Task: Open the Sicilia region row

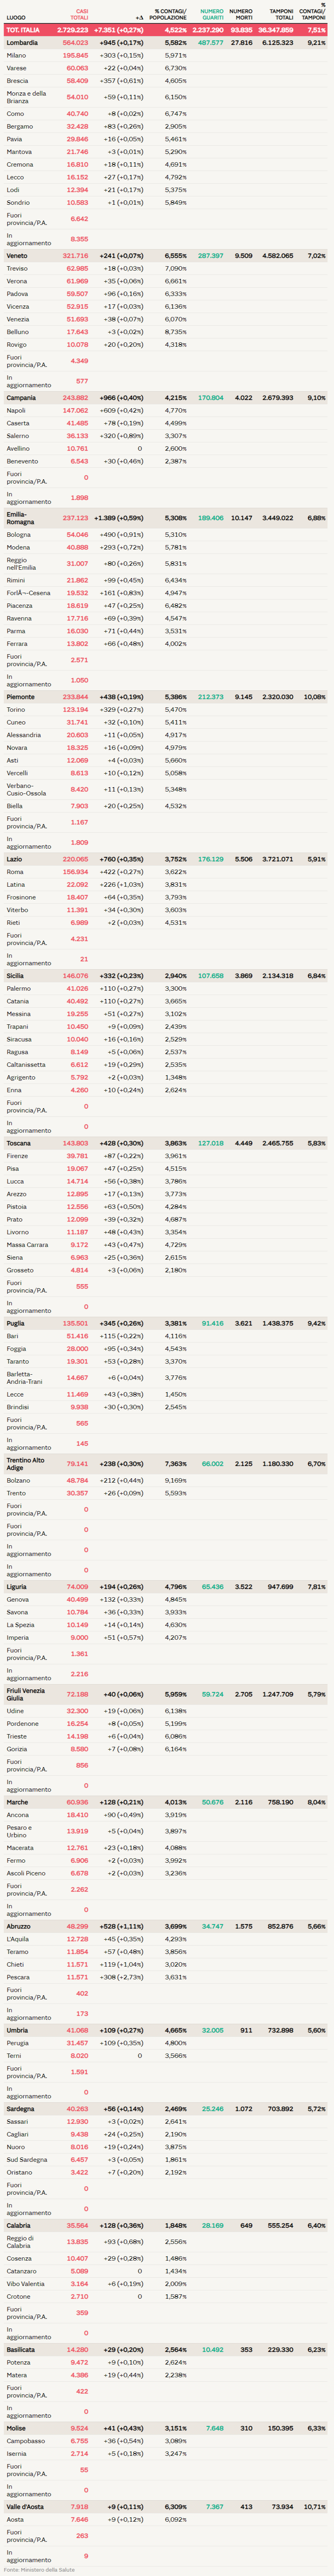Action: (x=15, y=976)
